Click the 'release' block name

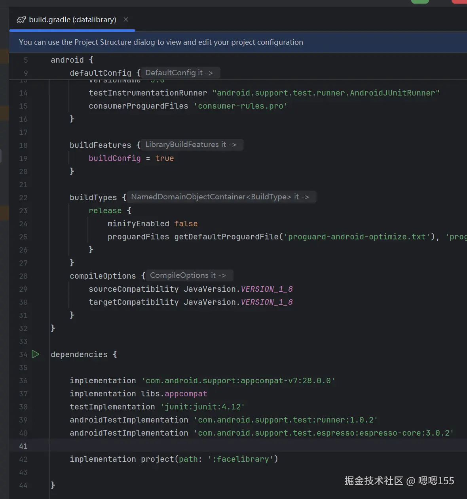coord(105,210)
